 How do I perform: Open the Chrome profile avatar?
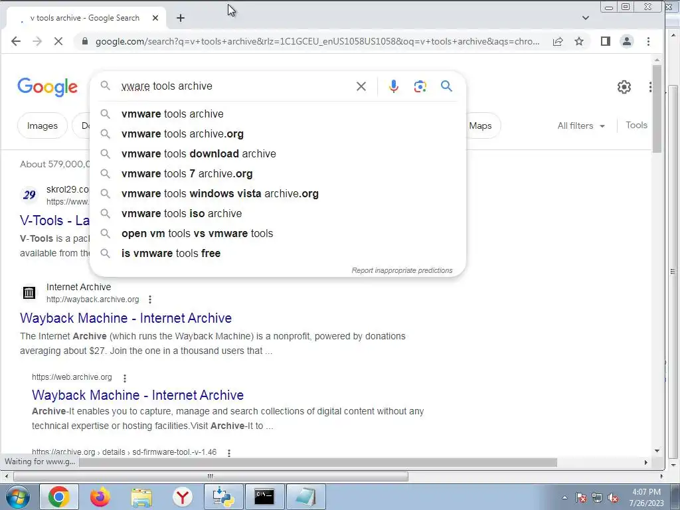(x=627, y=41)
